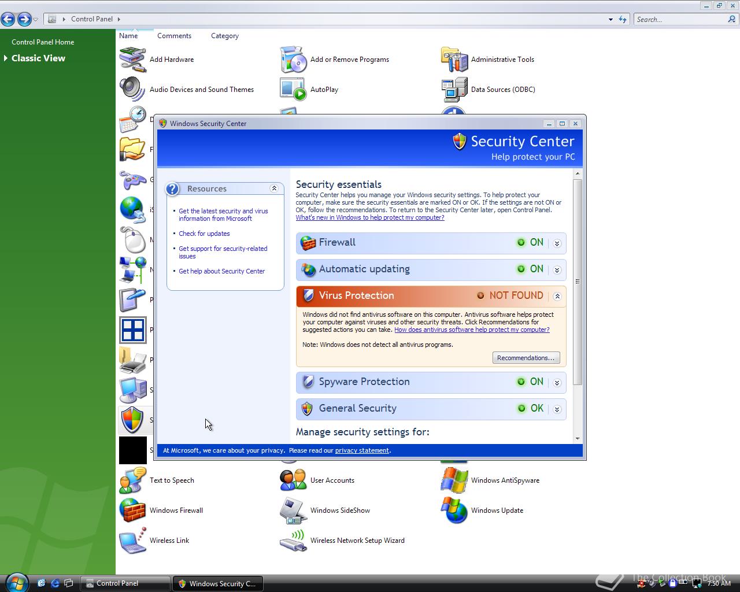
Task: Click the Firewall brick icon in Security Center
Action: pos(308,243)
